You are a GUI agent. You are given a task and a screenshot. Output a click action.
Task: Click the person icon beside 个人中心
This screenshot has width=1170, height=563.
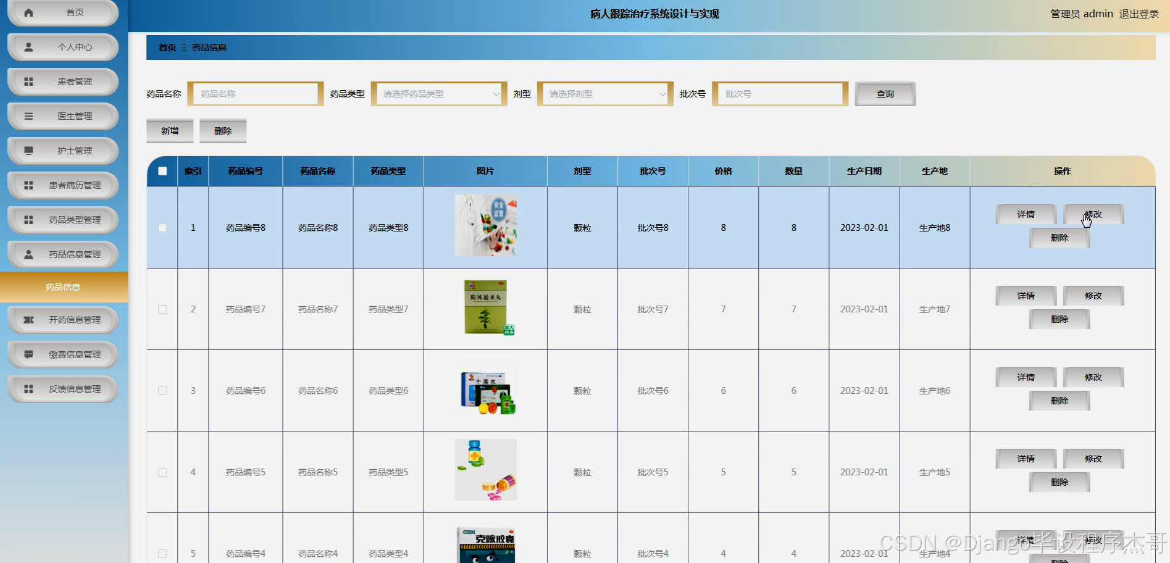pyautogui.click(x=28, y=47)
